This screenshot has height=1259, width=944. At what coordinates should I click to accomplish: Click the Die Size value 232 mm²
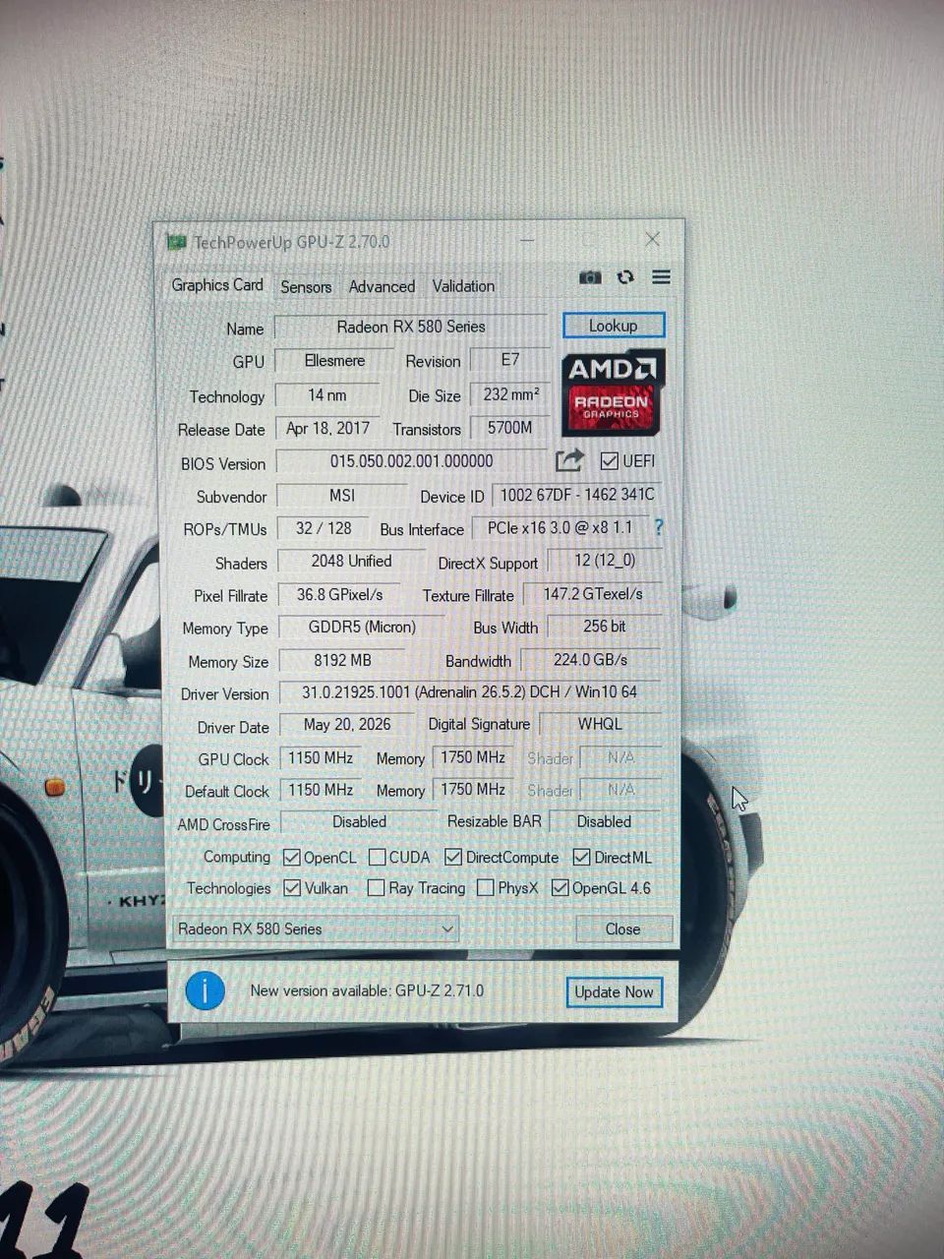pyautogui.click(x=509, y=394)
